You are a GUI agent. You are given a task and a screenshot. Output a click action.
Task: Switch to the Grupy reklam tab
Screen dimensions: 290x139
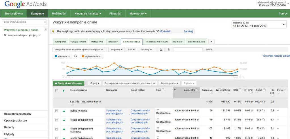(79, 42)
